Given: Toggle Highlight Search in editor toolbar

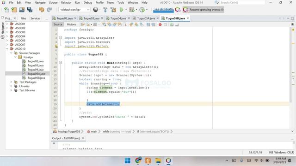Looking at the screenshot, I should (x=119, y=24).
